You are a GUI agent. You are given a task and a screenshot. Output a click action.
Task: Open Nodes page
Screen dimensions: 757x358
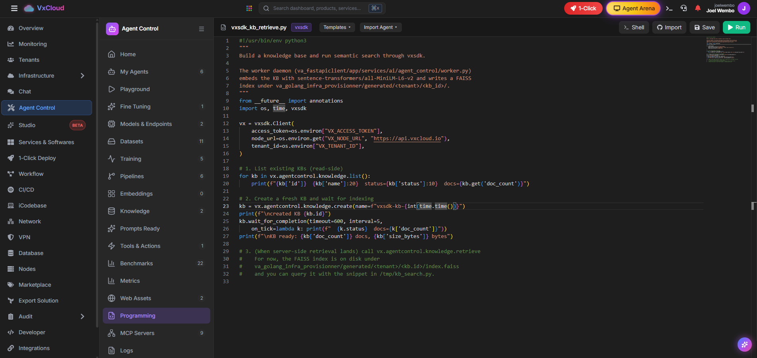[48, 269]
